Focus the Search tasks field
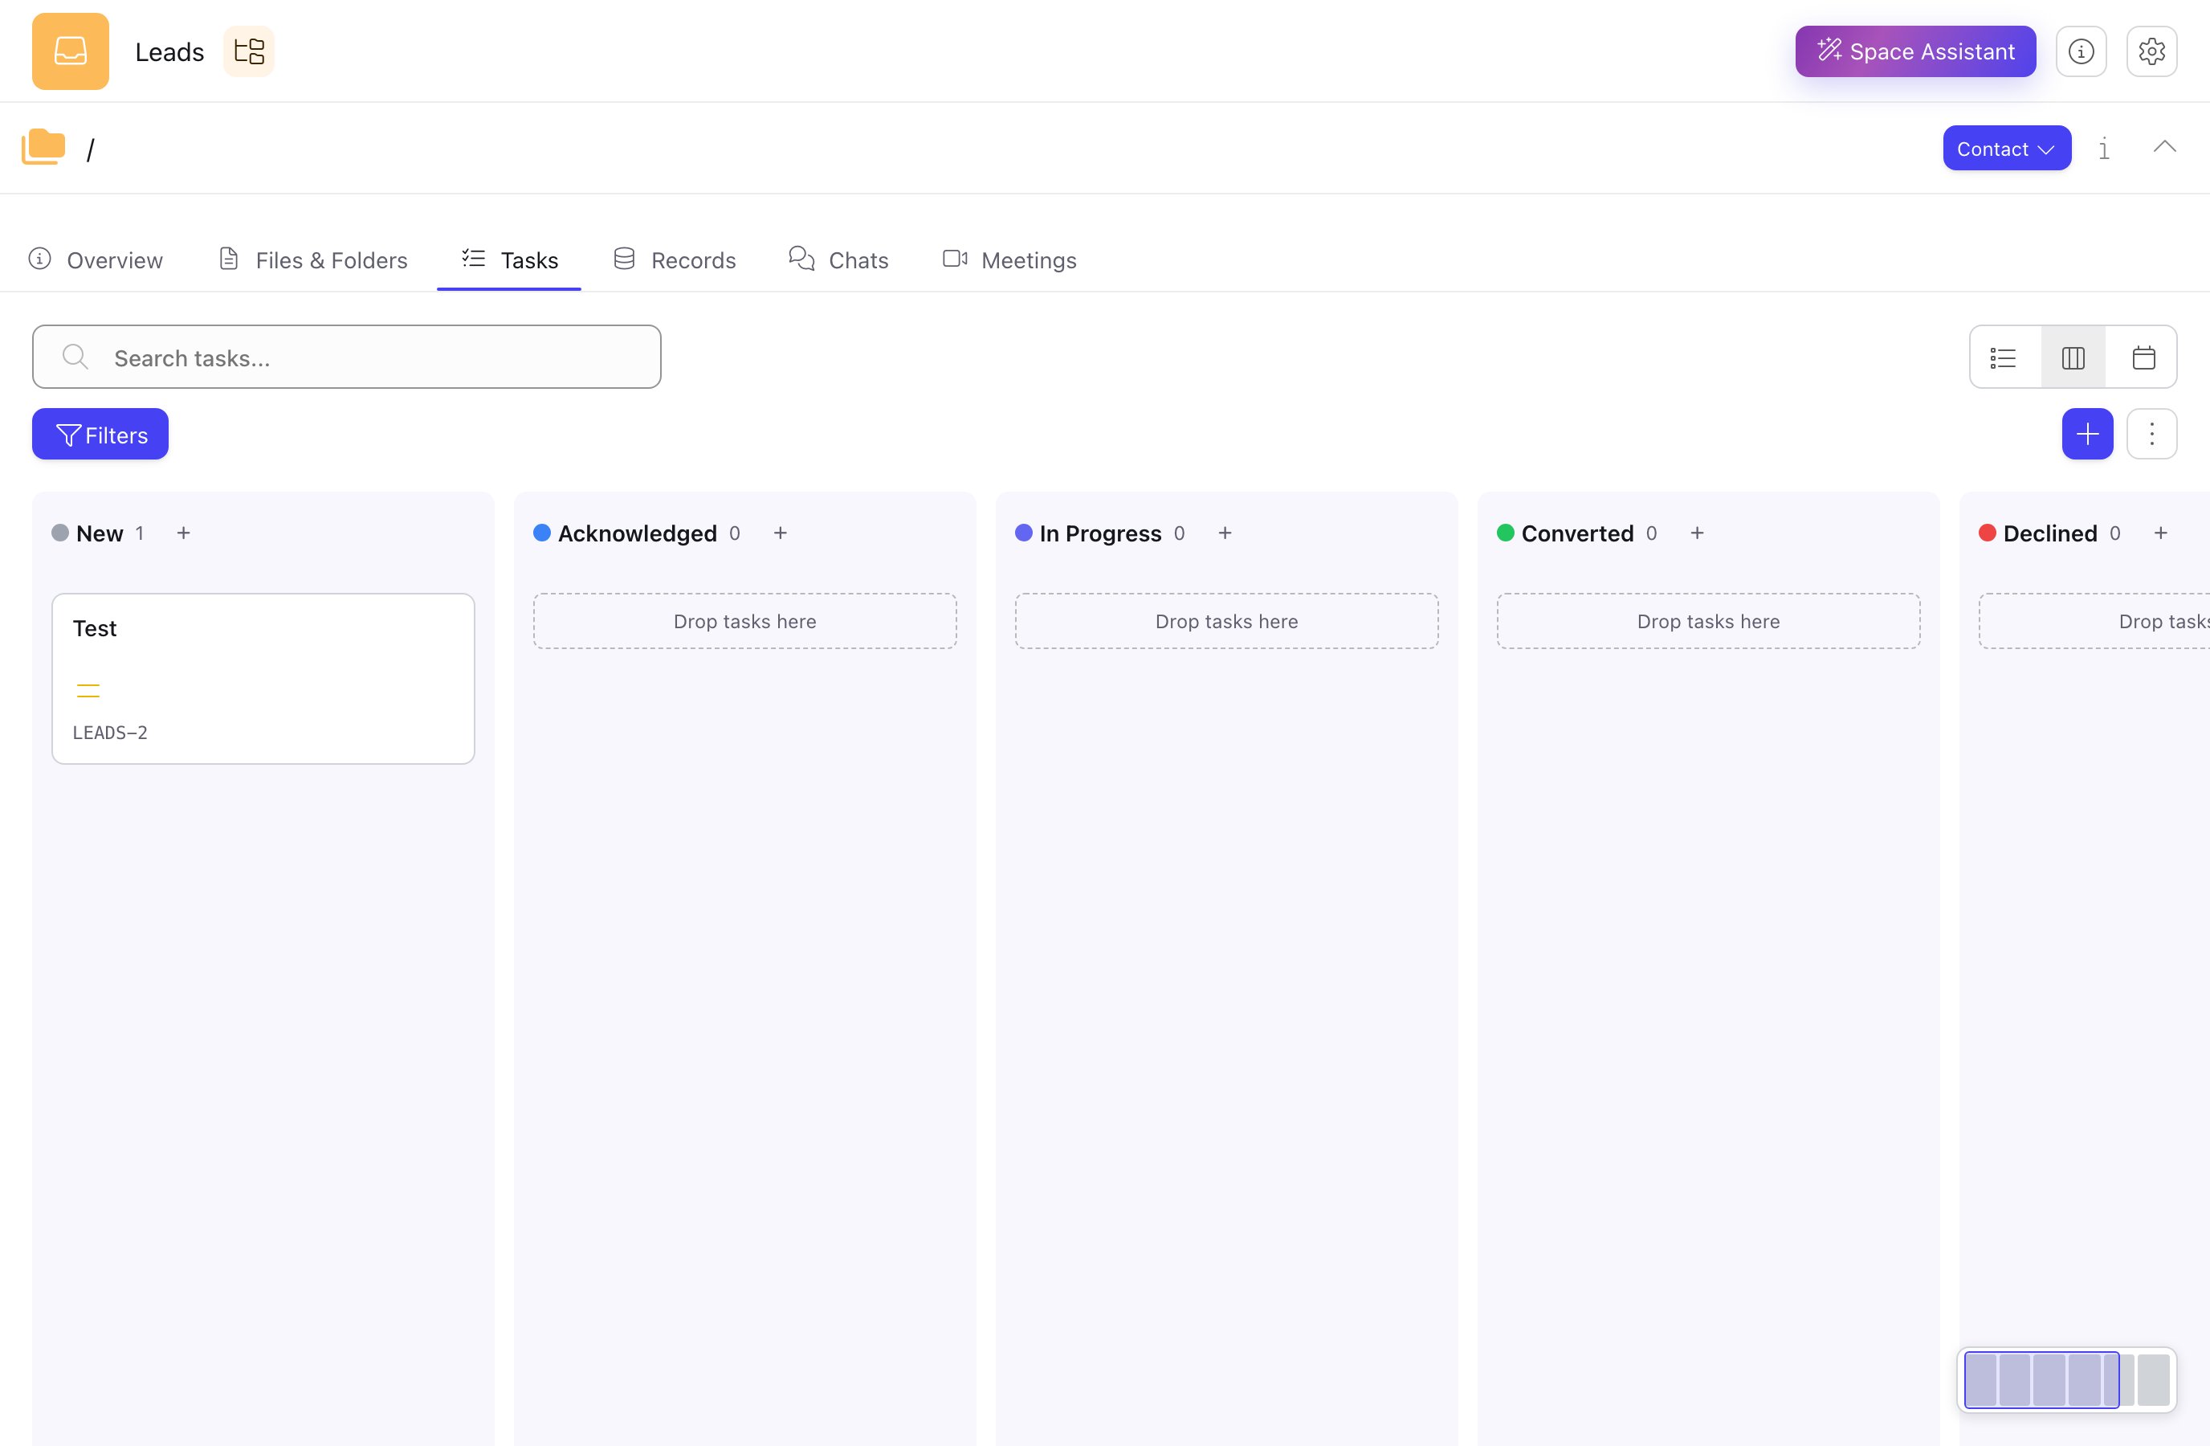 346,357
